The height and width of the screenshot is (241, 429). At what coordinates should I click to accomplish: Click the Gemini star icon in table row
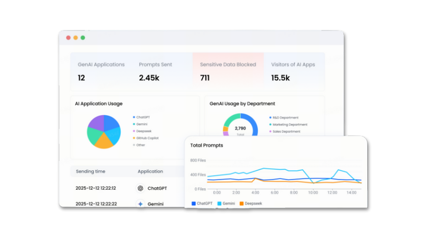click(141, 204)
